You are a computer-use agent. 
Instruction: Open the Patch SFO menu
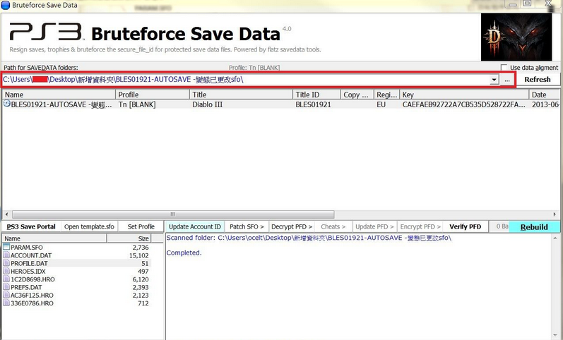247,226
